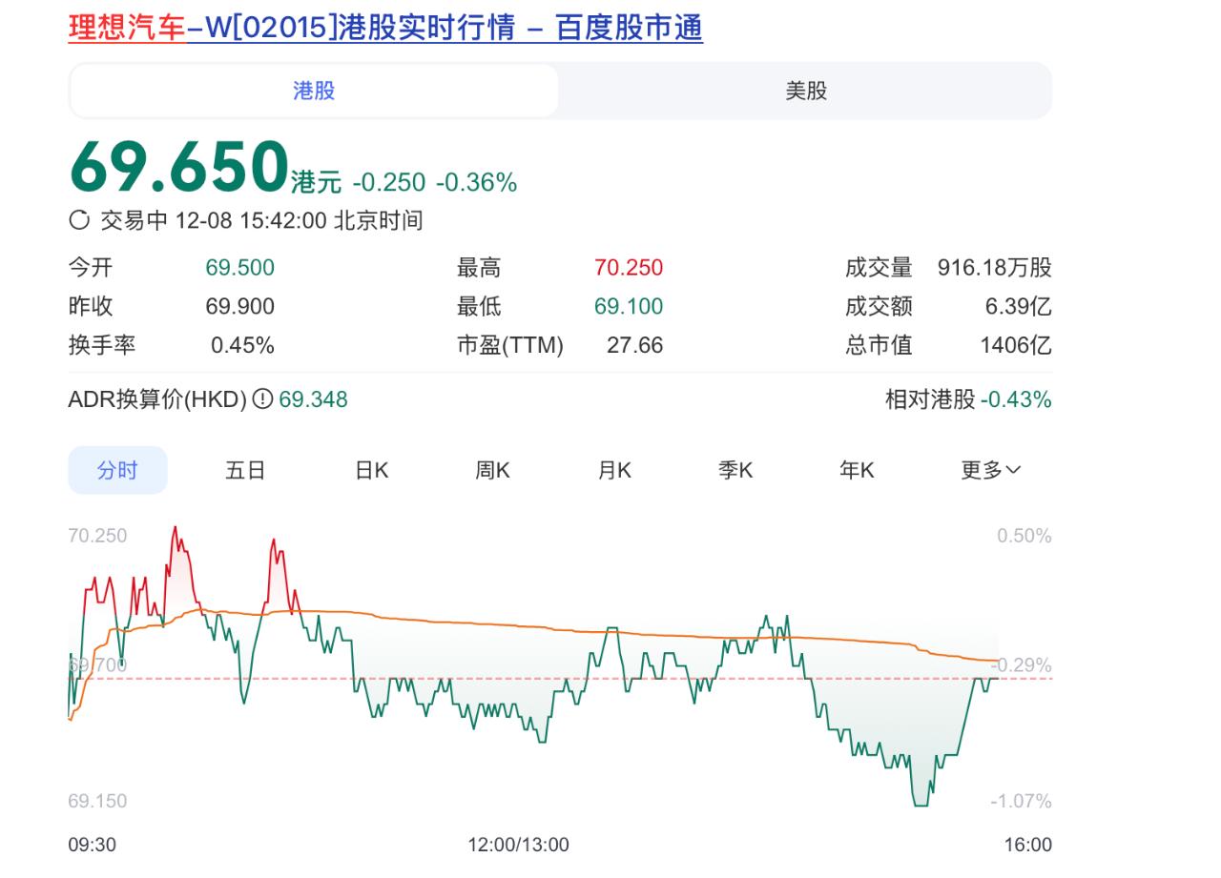
Task: Click the 总市值 value 1406亿
Action: (1016, 345)
